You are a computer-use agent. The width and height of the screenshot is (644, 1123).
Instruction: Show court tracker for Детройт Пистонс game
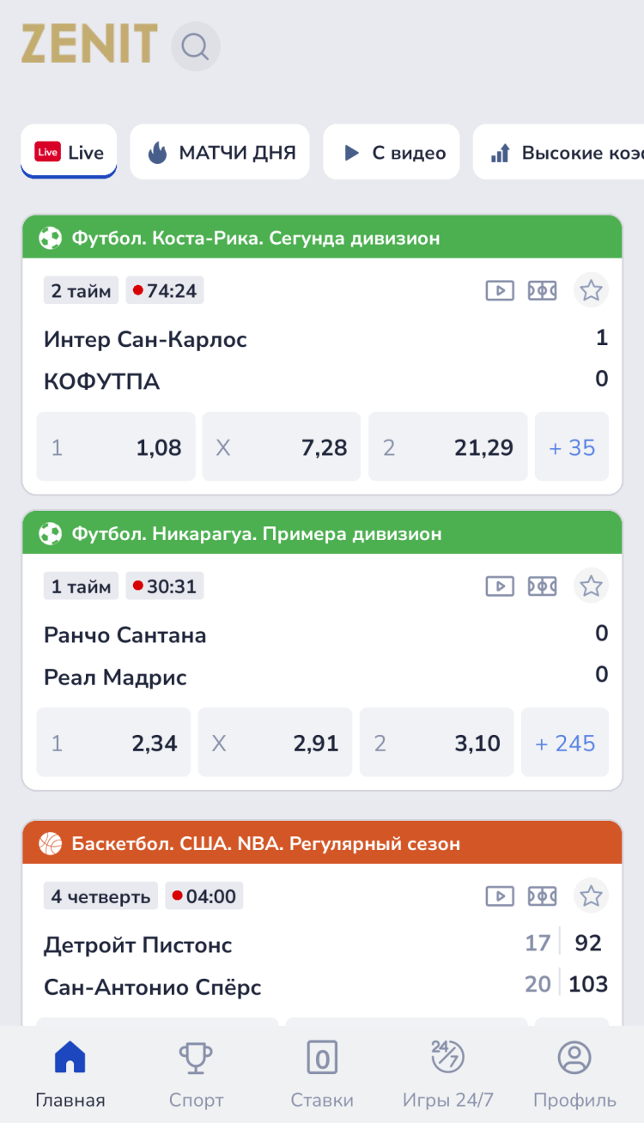[x=542, y=896]
